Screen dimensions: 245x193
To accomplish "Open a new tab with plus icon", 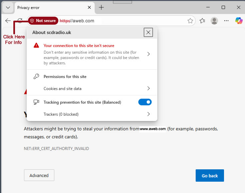I will pyautogui.click(x=101, y=7).
